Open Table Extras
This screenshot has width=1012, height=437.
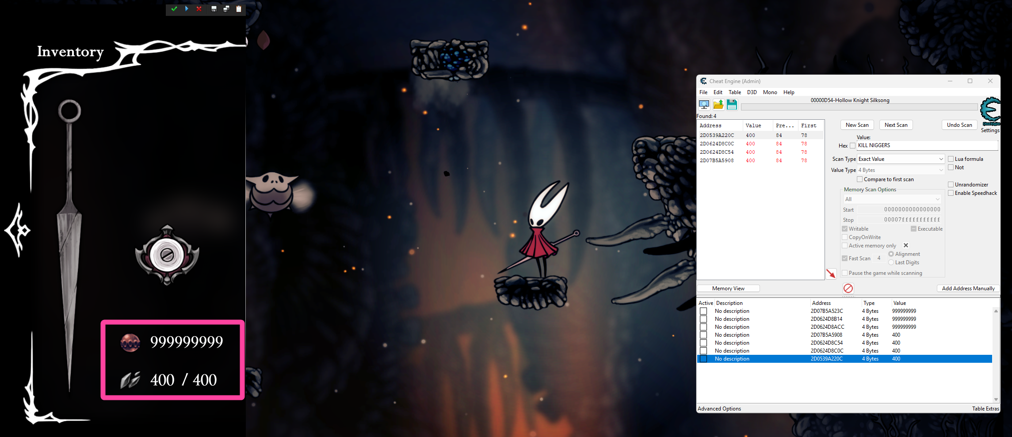point(985,409)
